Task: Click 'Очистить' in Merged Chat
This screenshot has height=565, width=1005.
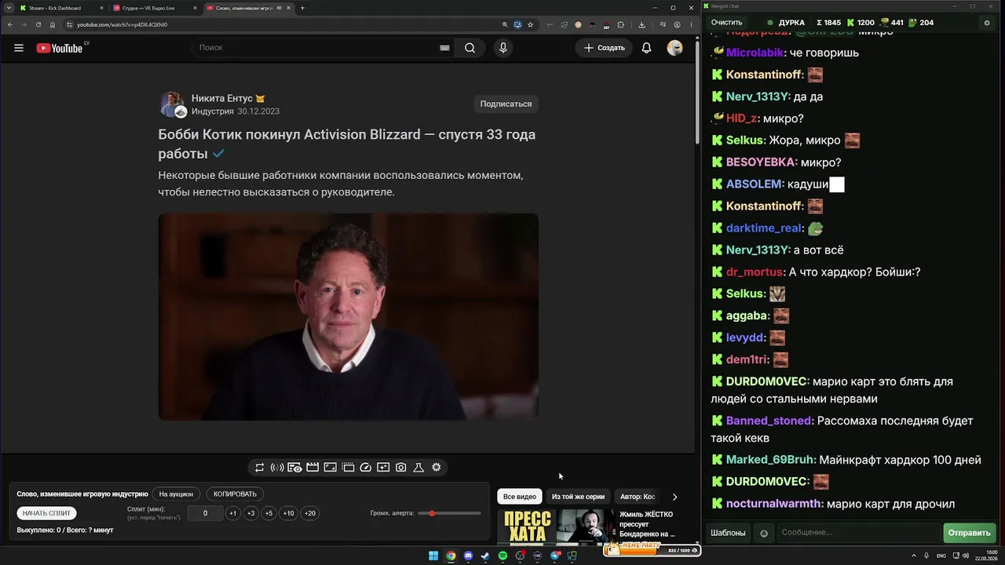Action: coord(727,23)
